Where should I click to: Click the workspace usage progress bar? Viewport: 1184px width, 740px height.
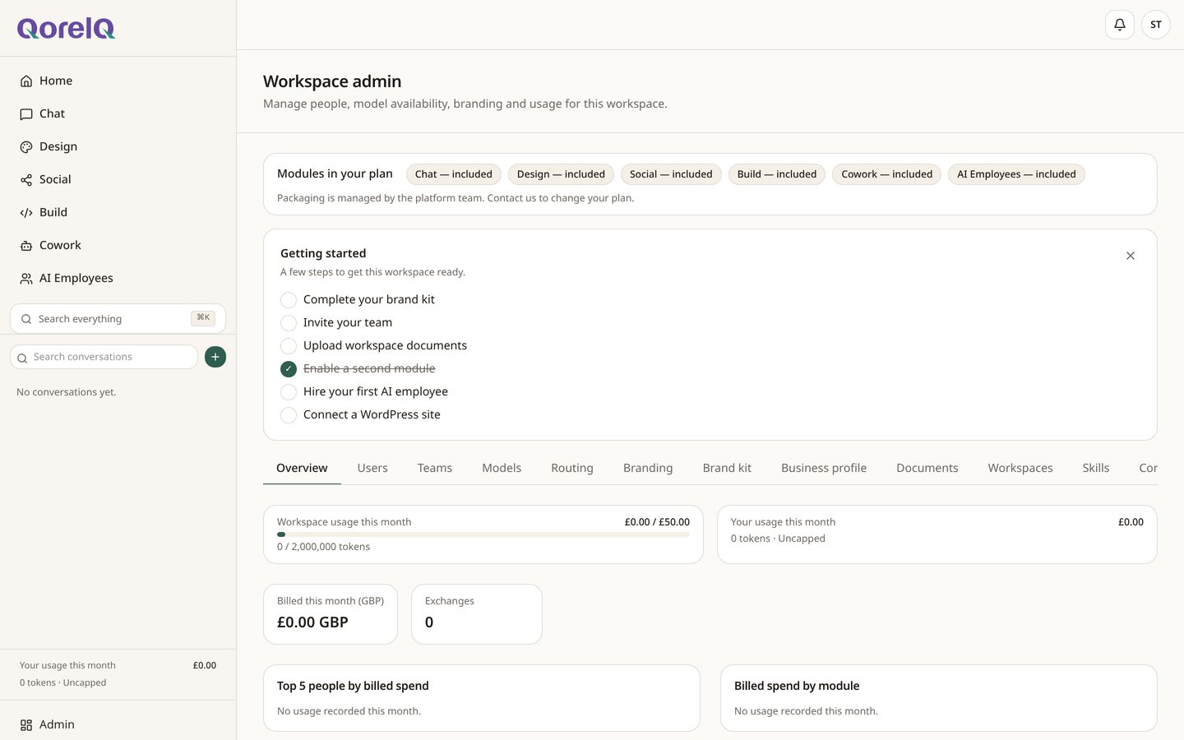coord(483,534)
